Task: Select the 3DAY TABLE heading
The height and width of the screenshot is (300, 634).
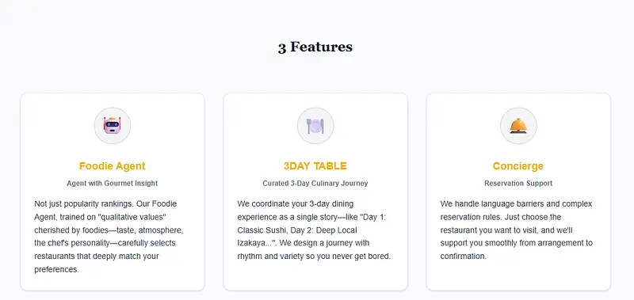Action: [x=315, y=166]
